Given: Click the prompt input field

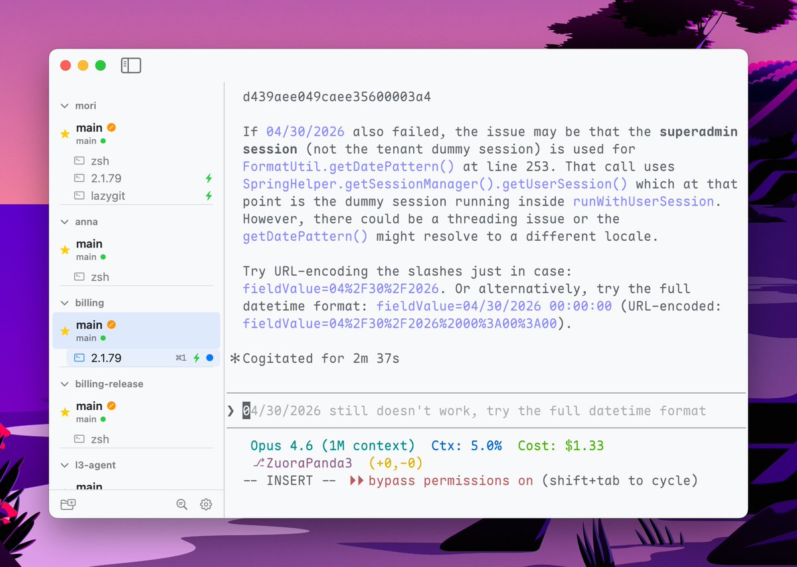Looking at the screenshot, I should click(x=486, y=410).
